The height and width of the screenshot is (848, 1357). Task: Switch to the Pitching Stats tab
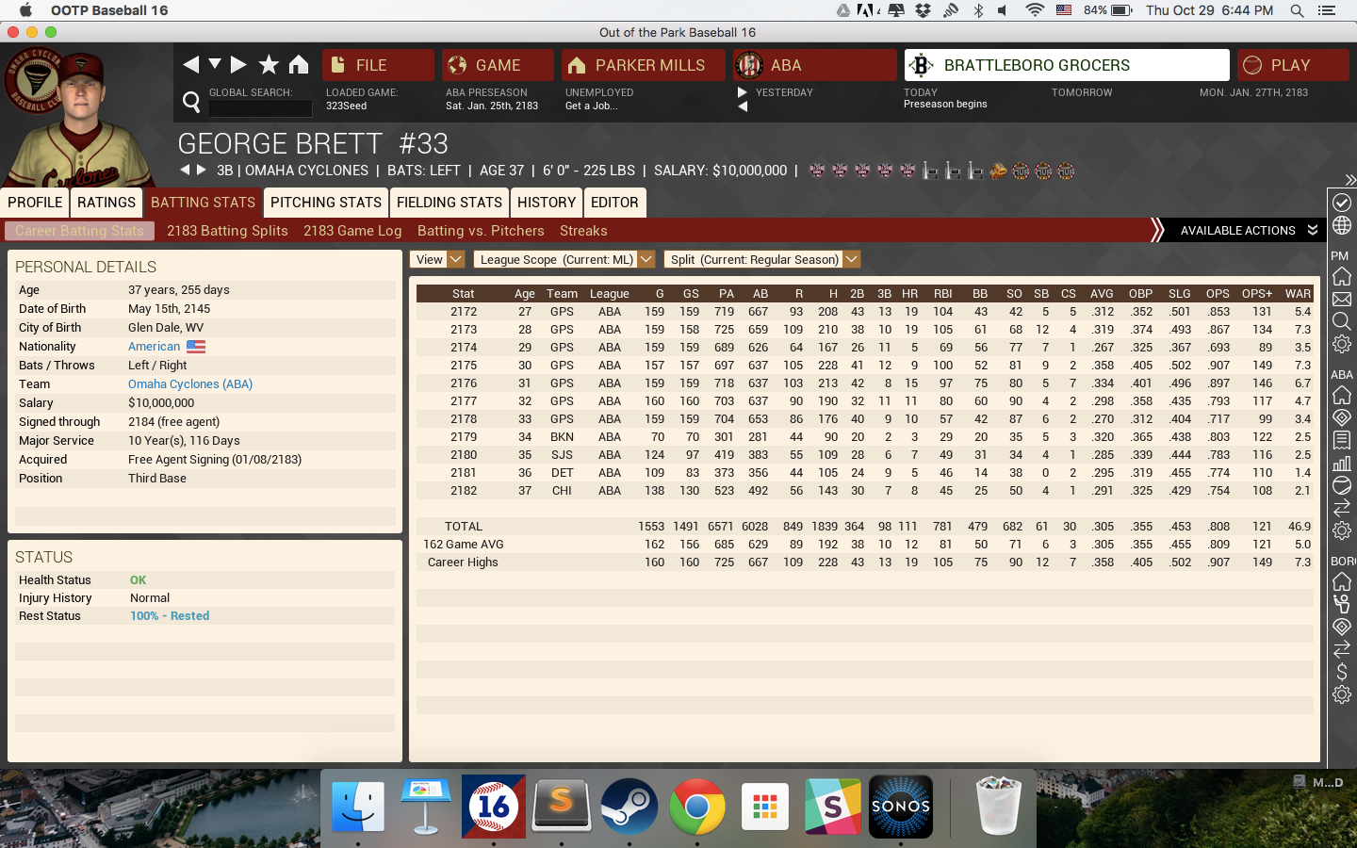pyautogui.click(x=326, y=203)
